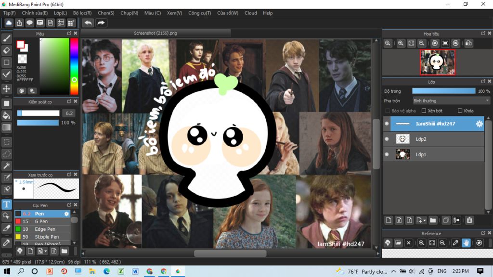Show hidden system tray icons

point(394,271)
